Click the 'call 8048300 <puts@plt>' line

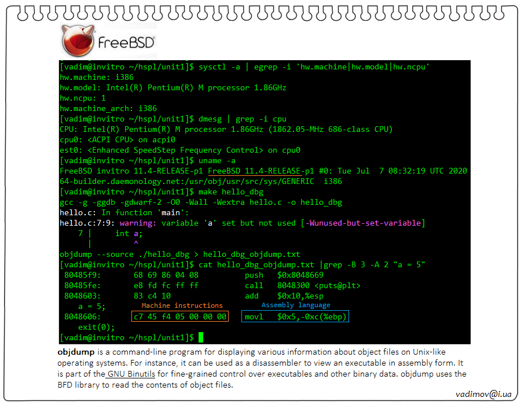[284, 285]
